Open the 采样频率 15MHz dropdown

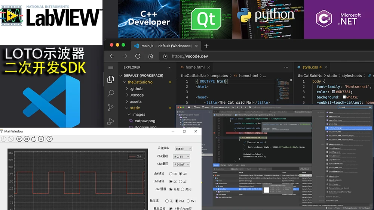pos(183,149)
